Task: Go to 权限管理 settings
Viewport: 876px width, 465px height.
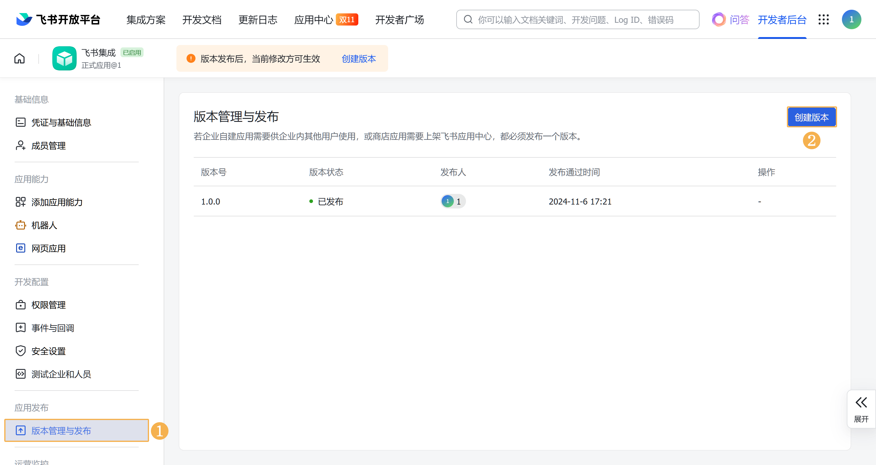Action: pyautogui.click(x=48, y=305)
